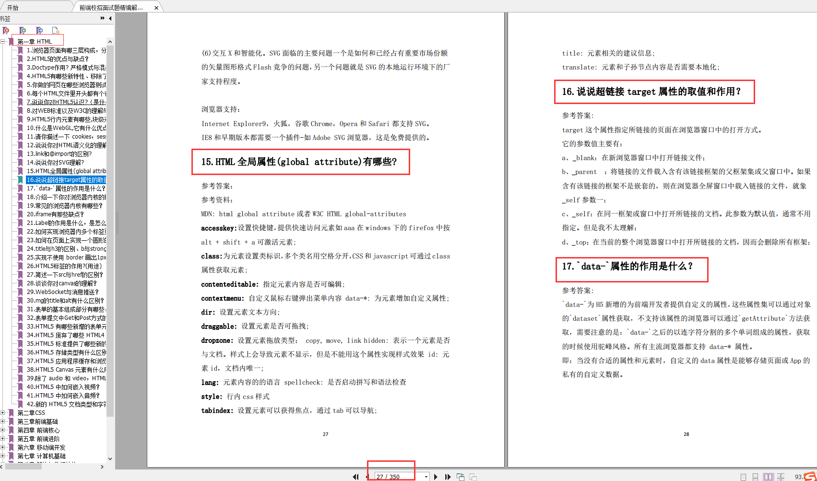Open bookmark 29.WebSocket与消息推送?
This screenshot has height=481, width=817.
[62, 292]
